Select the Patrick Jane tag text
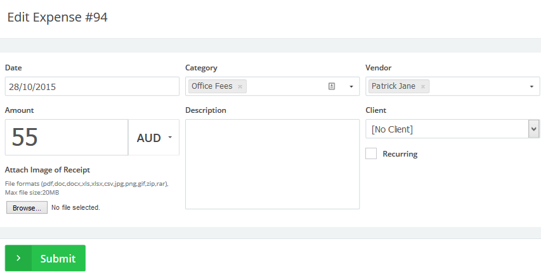Screen dimensions: 541x272 coord(393,86)
